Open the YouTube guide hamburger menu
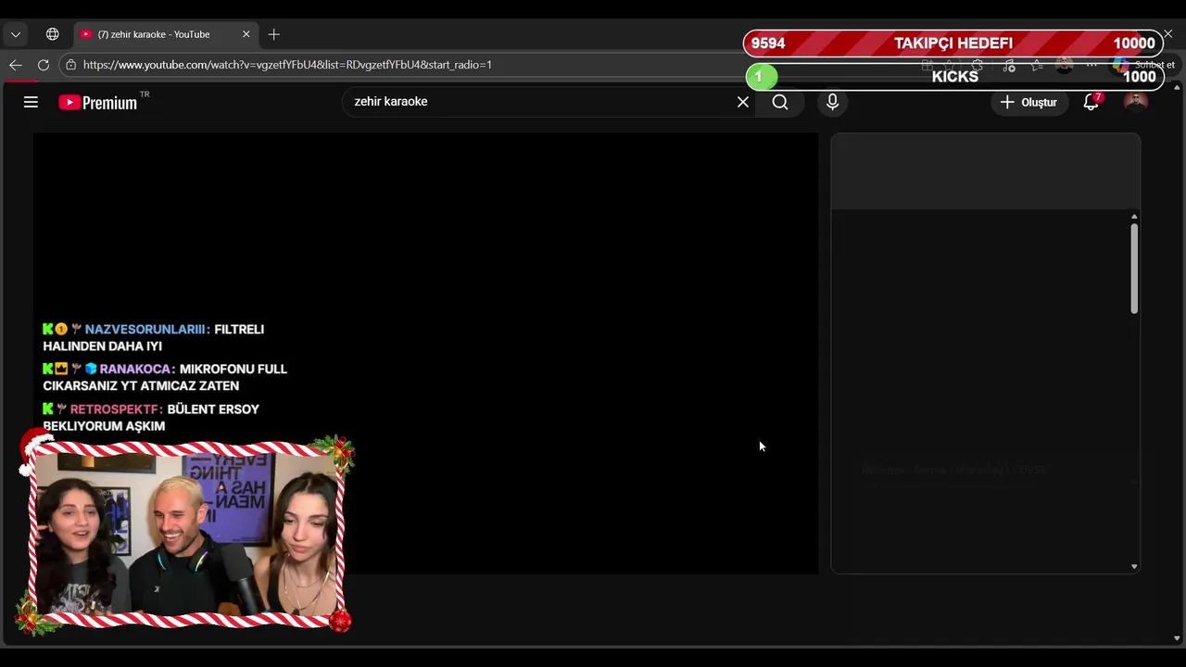Image resolution: width=1186 pixels, height=667 pixels. click(31, 102)
